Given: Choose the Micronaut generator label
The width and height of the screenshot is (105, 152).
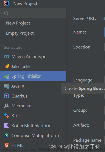Looking at the screenshot, I should pyautogui.click(x=22, y=106).
